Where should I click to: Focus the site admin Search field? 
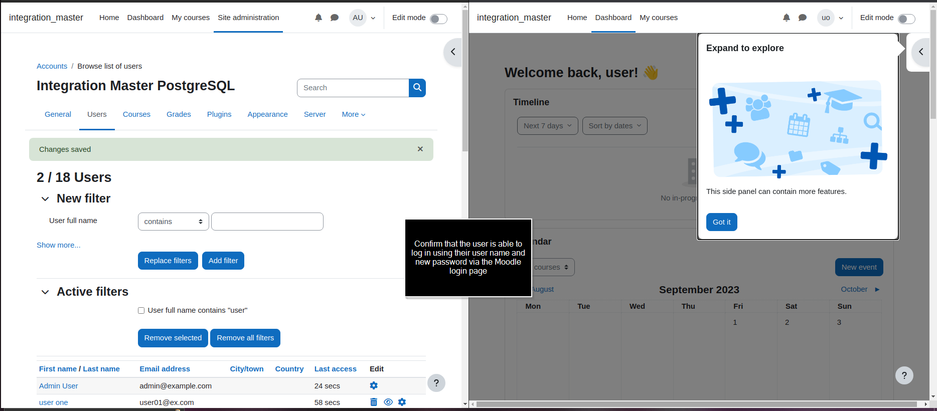pyautogui.click(x=353, y=88)
